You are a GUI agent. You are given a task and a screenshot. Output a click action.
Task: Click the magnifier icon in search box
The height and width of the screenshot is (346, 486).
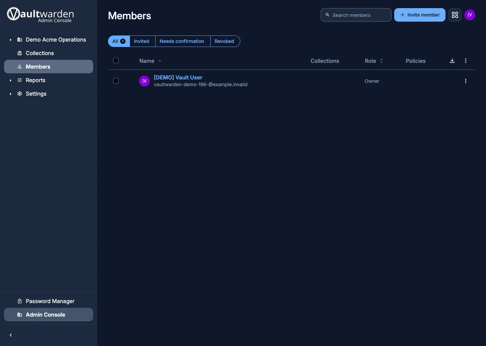pos(327,15)
